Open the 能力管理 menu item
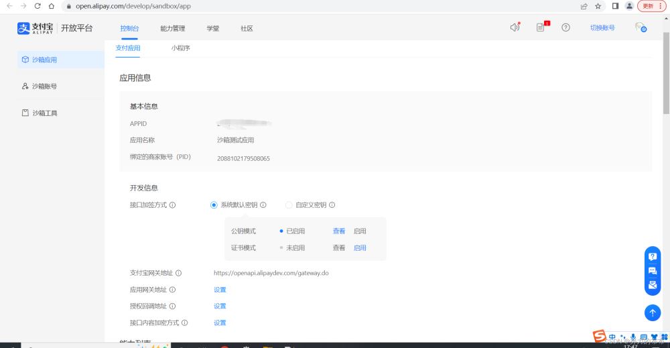 [172, 28]
